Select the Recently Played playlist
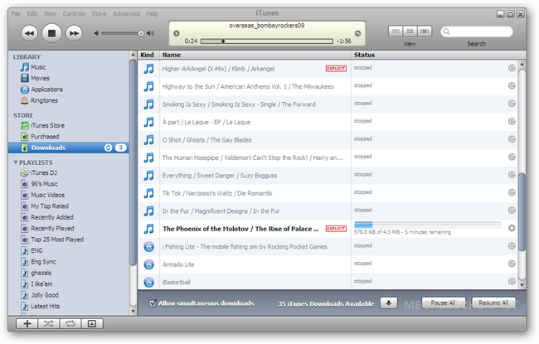The width and height of the screenshot is (539, 344). 52,228
